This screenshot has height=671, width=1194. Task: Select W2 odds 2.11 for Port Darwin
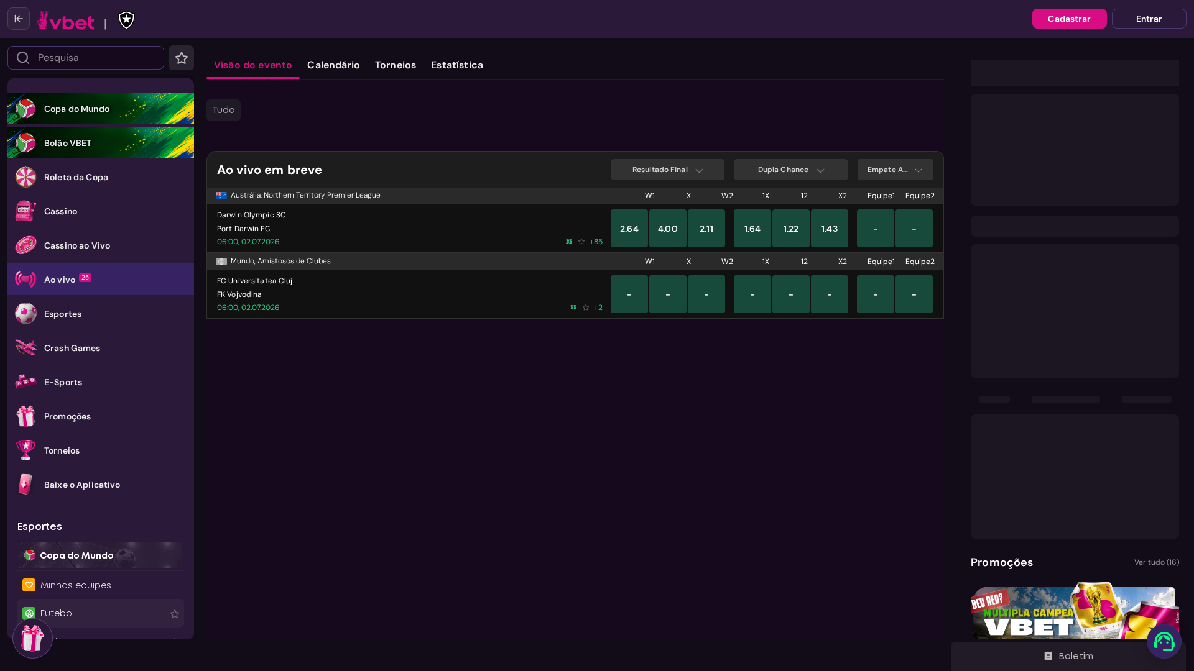coord(706,229)
